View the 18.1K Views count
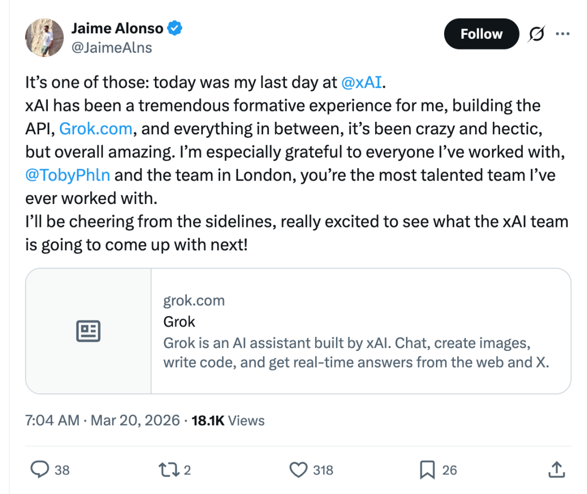Viewport: 587px width, 494px height. (228, 421)
